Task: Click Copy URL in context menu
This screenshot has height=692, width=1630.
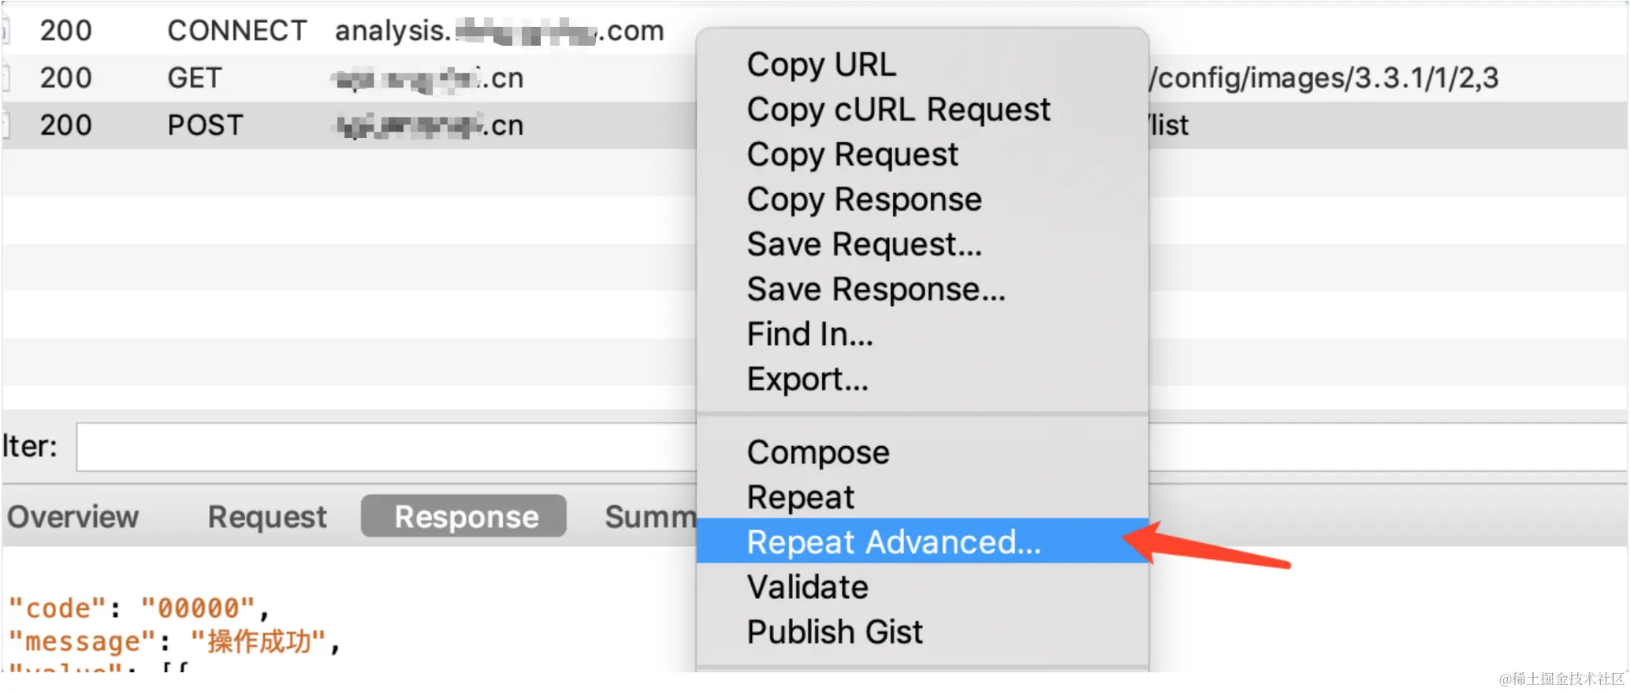Action: point(821,65)
